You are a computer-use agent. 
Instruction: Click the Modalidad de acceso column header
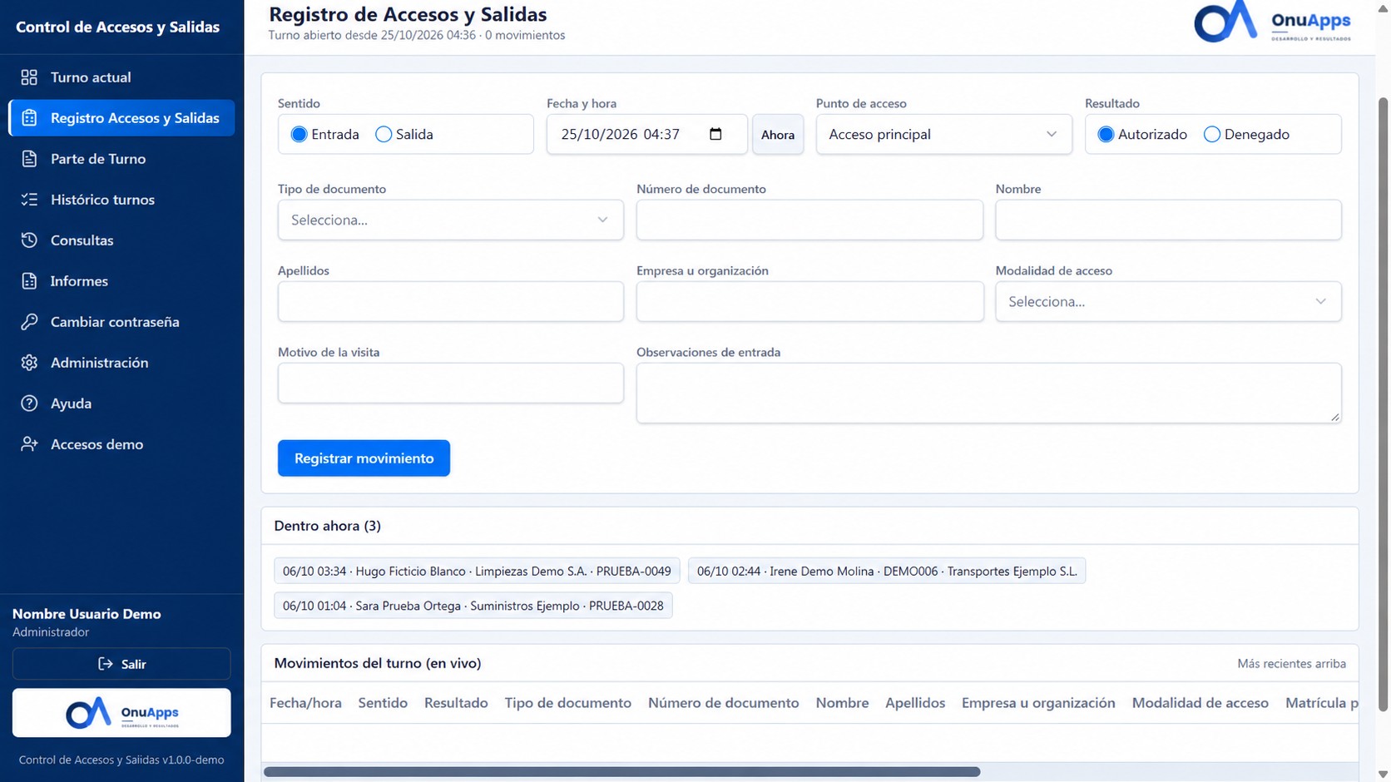click(x=1200, y=703)
